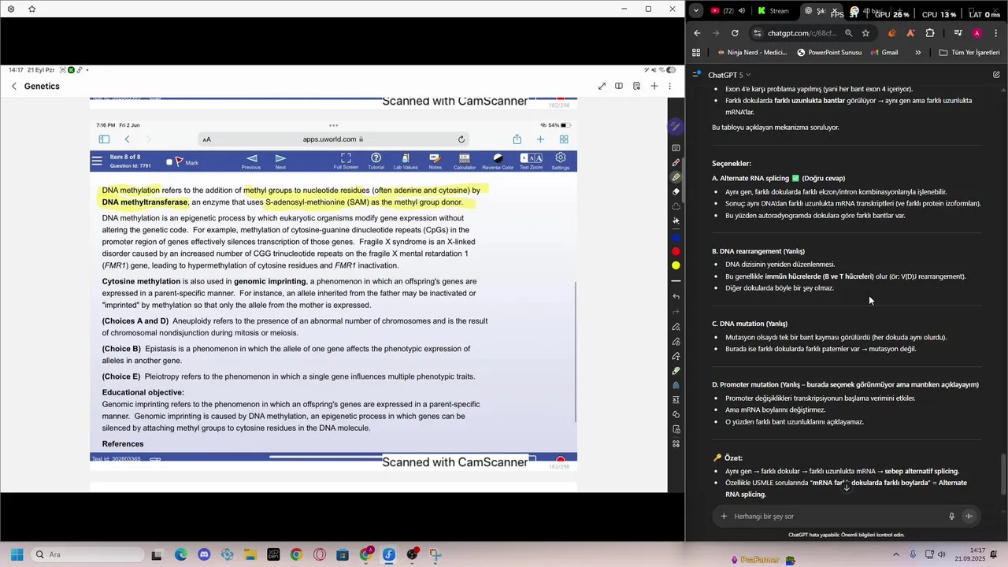1008x567 pixels.
Task: Choose yellow pen color
Action: (676, 265)
